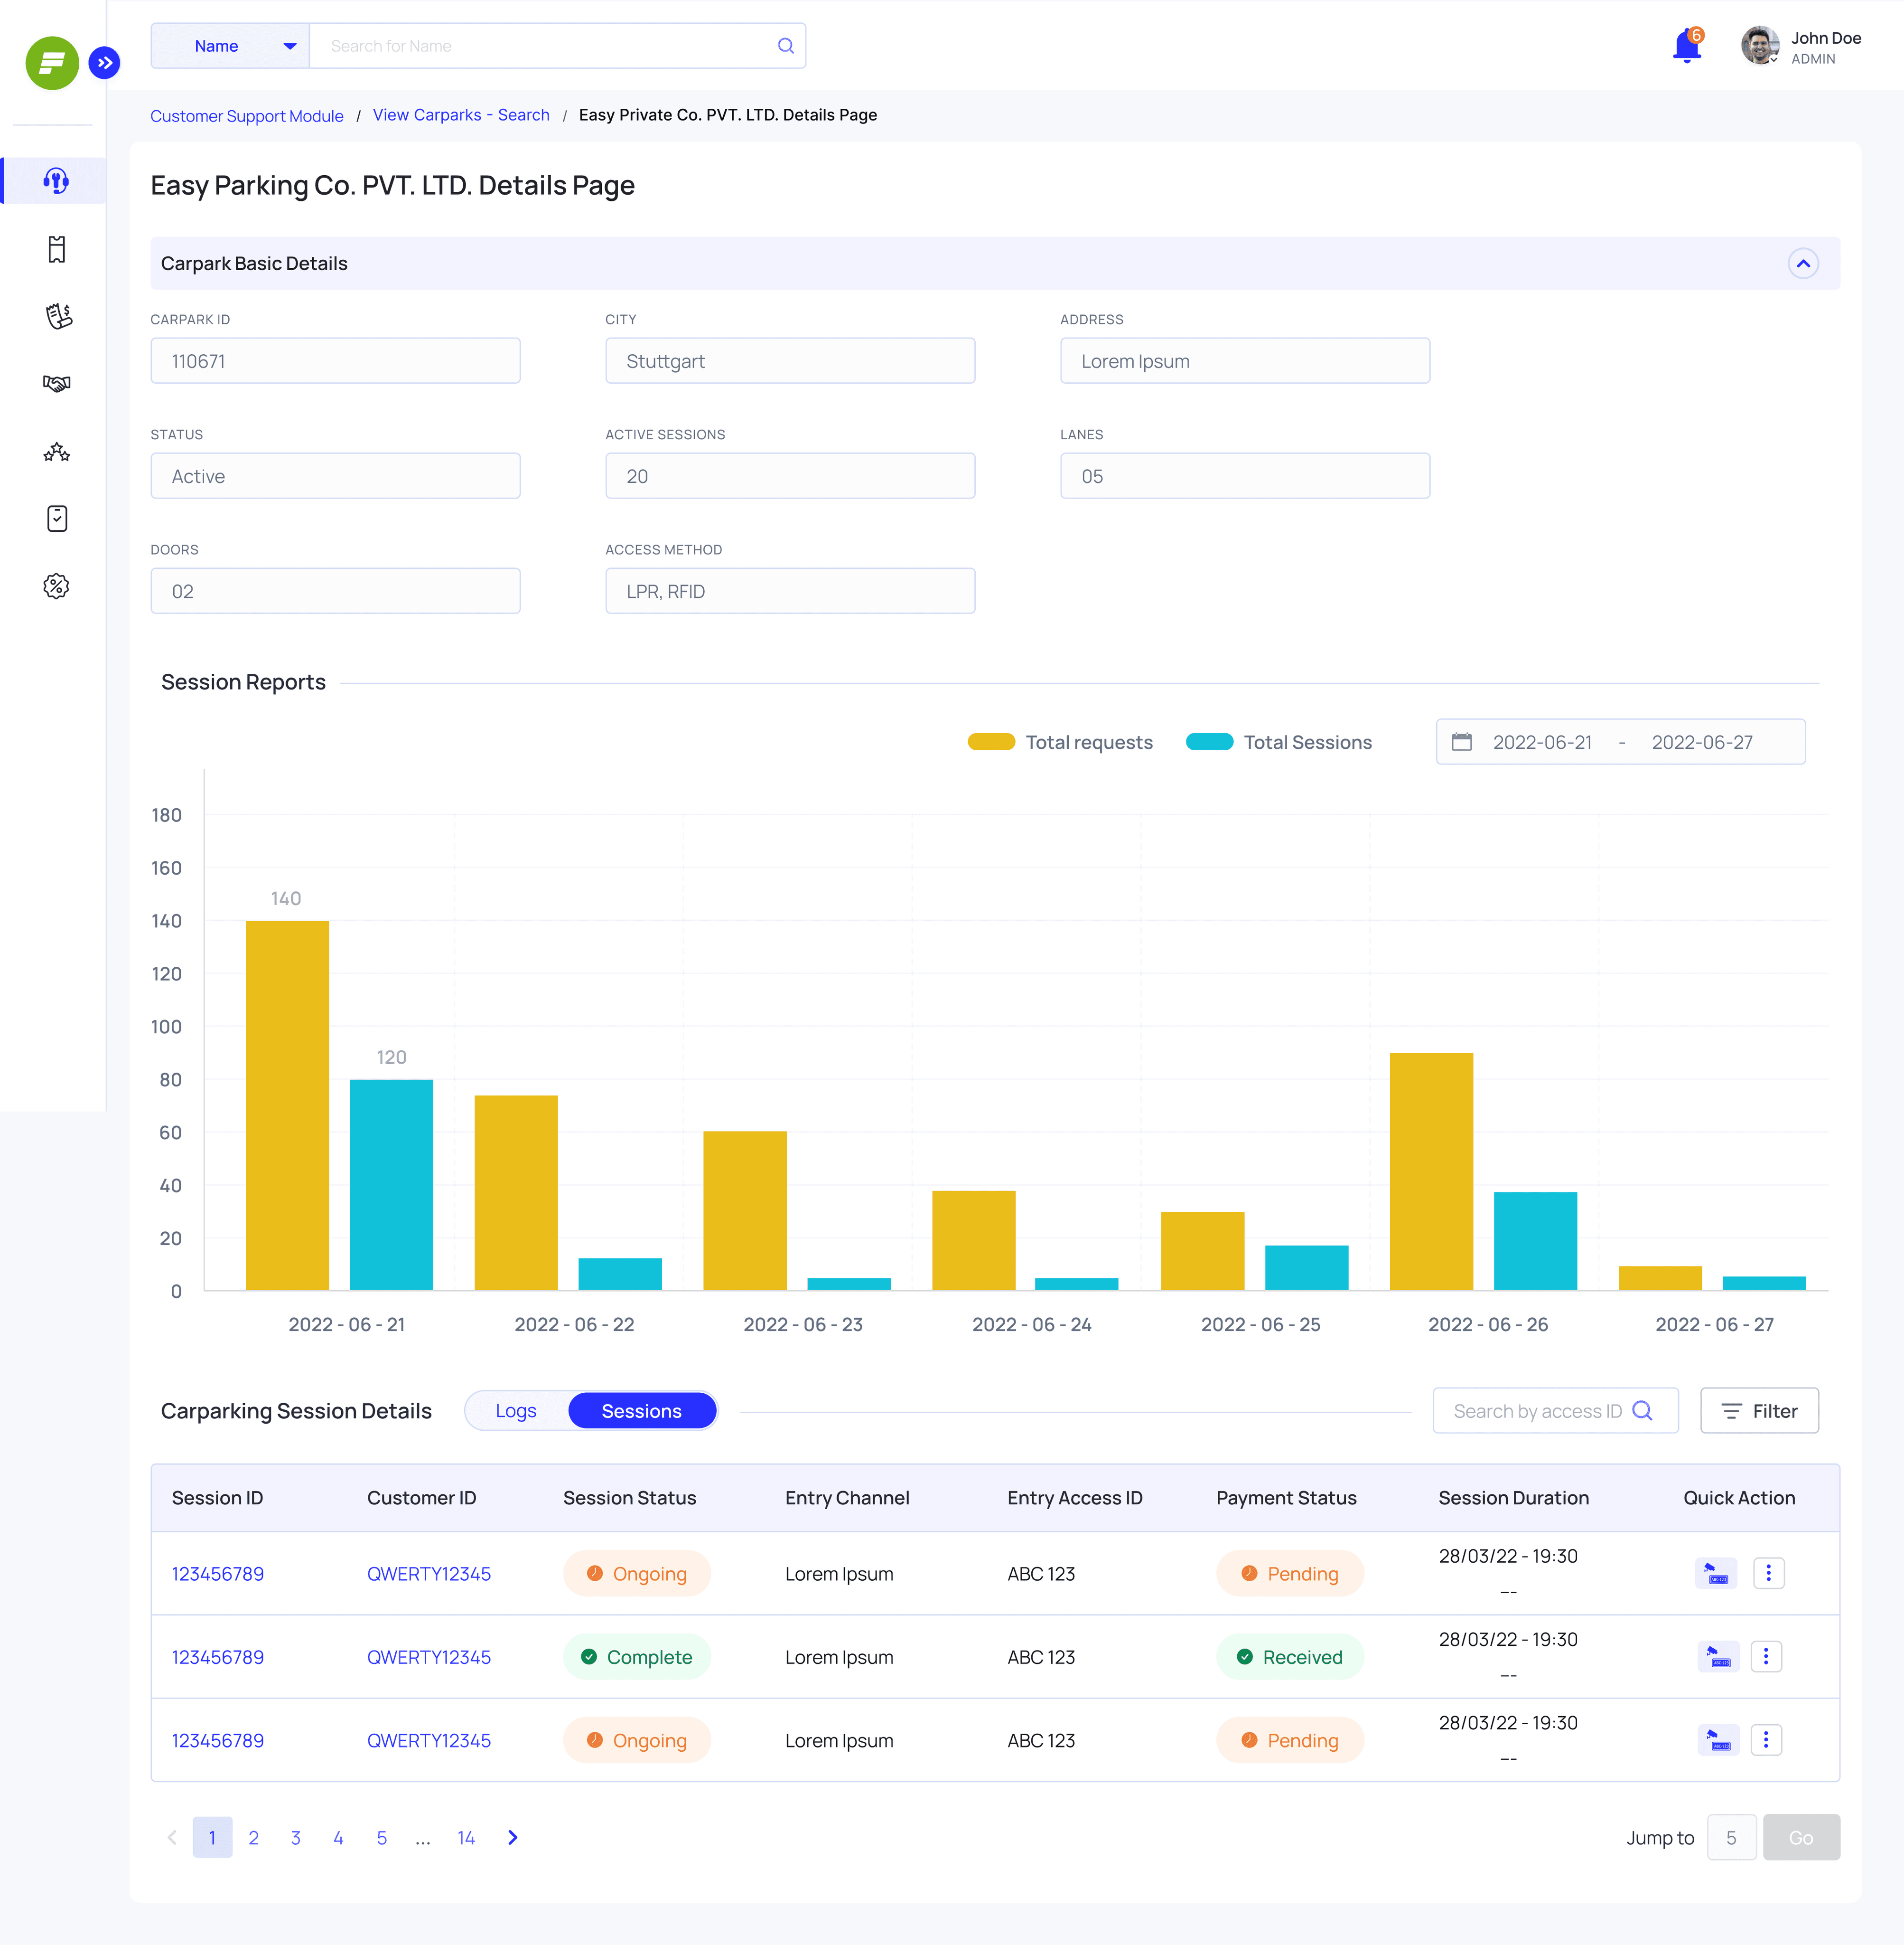Click the search magnifier in Name field
This screenshot has height=1945, width=1904.
click(785, 46)
